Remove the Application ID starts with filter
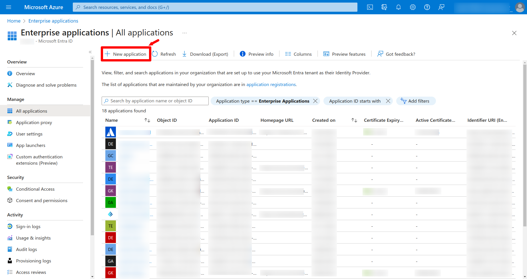 tap(388, 101)
